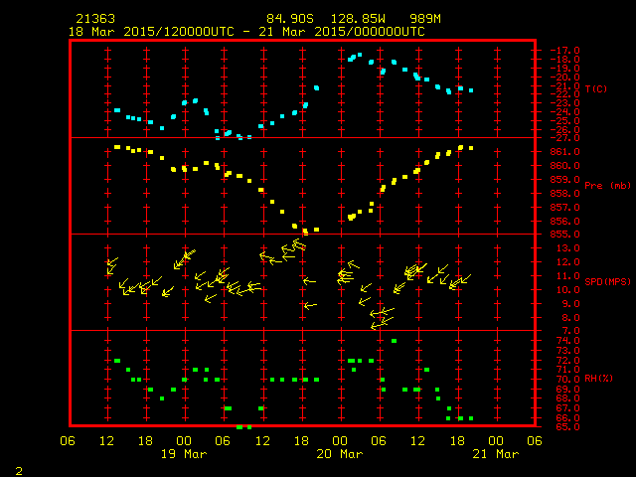Click the -25.0 temperature tick label
Image resolution: width=636 pixels, height=477 pixels.
point(565,121)
